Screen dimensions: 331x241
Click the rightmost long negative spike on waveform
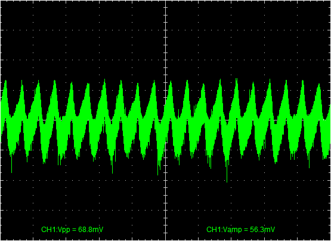click(310, 163)
